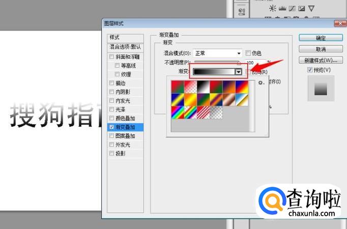Select the Blue, Yellow, Blue gradient preset
347x229 pixels.
tap(178, 100)
